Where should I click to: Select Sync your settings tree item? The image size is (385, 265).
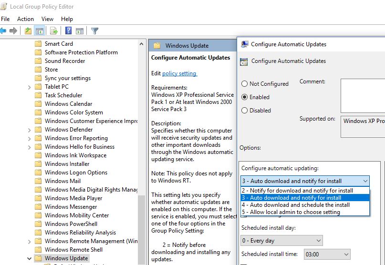pyautogui.click(x=68, y=78)
